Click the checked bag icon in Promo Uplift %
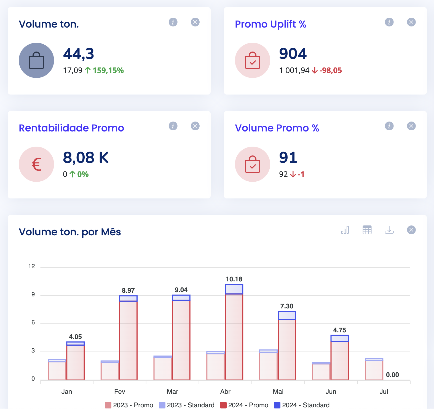 [x=253, y=60]
